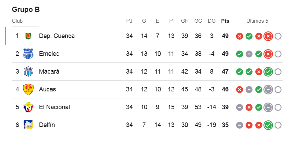Select Dep. Cuenca's empty upcoming match circle
The height and width of the screenshot is (142, 290).
(x=278, y=36)
